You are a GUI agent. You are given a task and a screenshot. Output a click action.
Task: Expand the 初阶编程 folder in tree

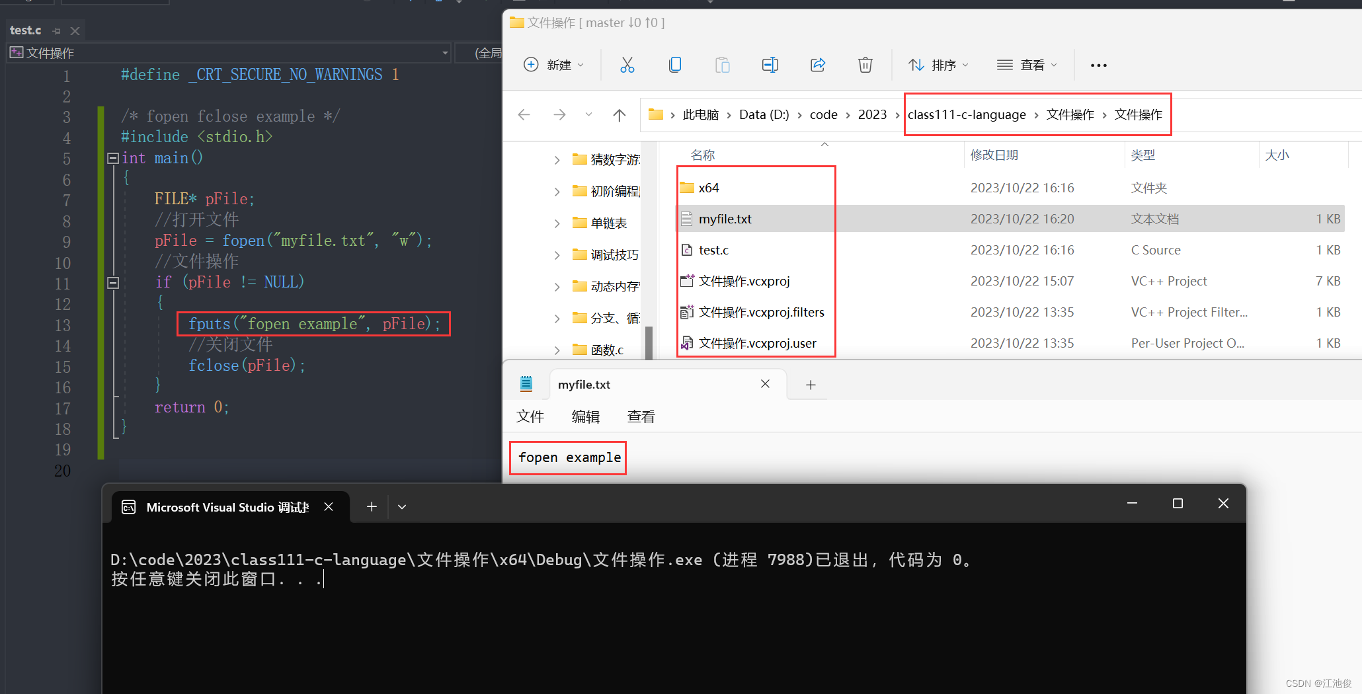[x=557, y=192]
